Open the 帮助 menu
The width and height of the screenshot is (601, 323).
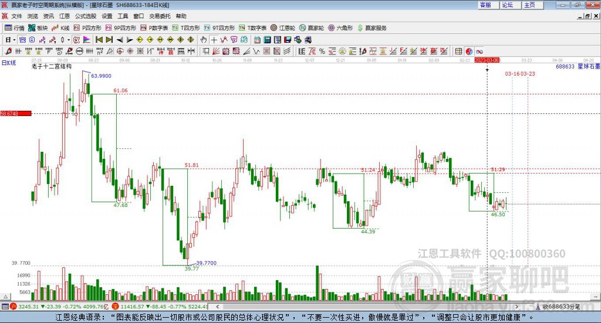click(181, 16)
